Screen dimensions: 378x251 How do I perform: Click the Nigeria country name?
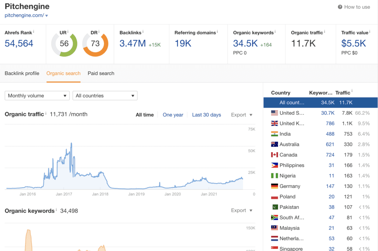288,176
